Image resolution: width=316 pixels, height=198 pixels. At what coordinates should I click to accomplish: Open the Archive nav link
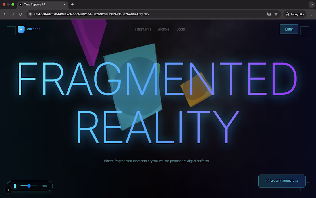click(164, 29)
